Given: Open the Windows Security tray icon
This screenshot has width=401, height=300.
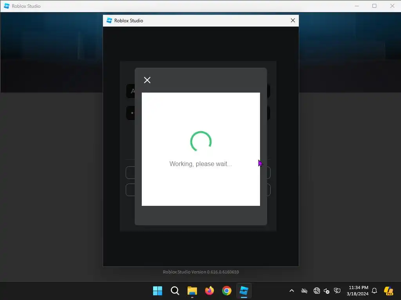Looking at the screenshot, I should point(337,291).
